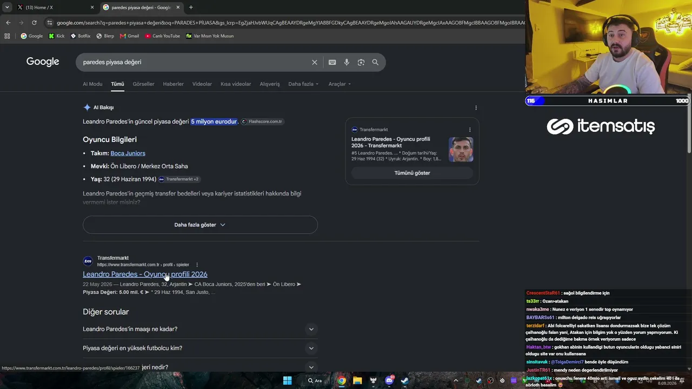This screenshot has height=389, width=692.
Task: Show hidden system tray icons
Action: tap(455, 381)
